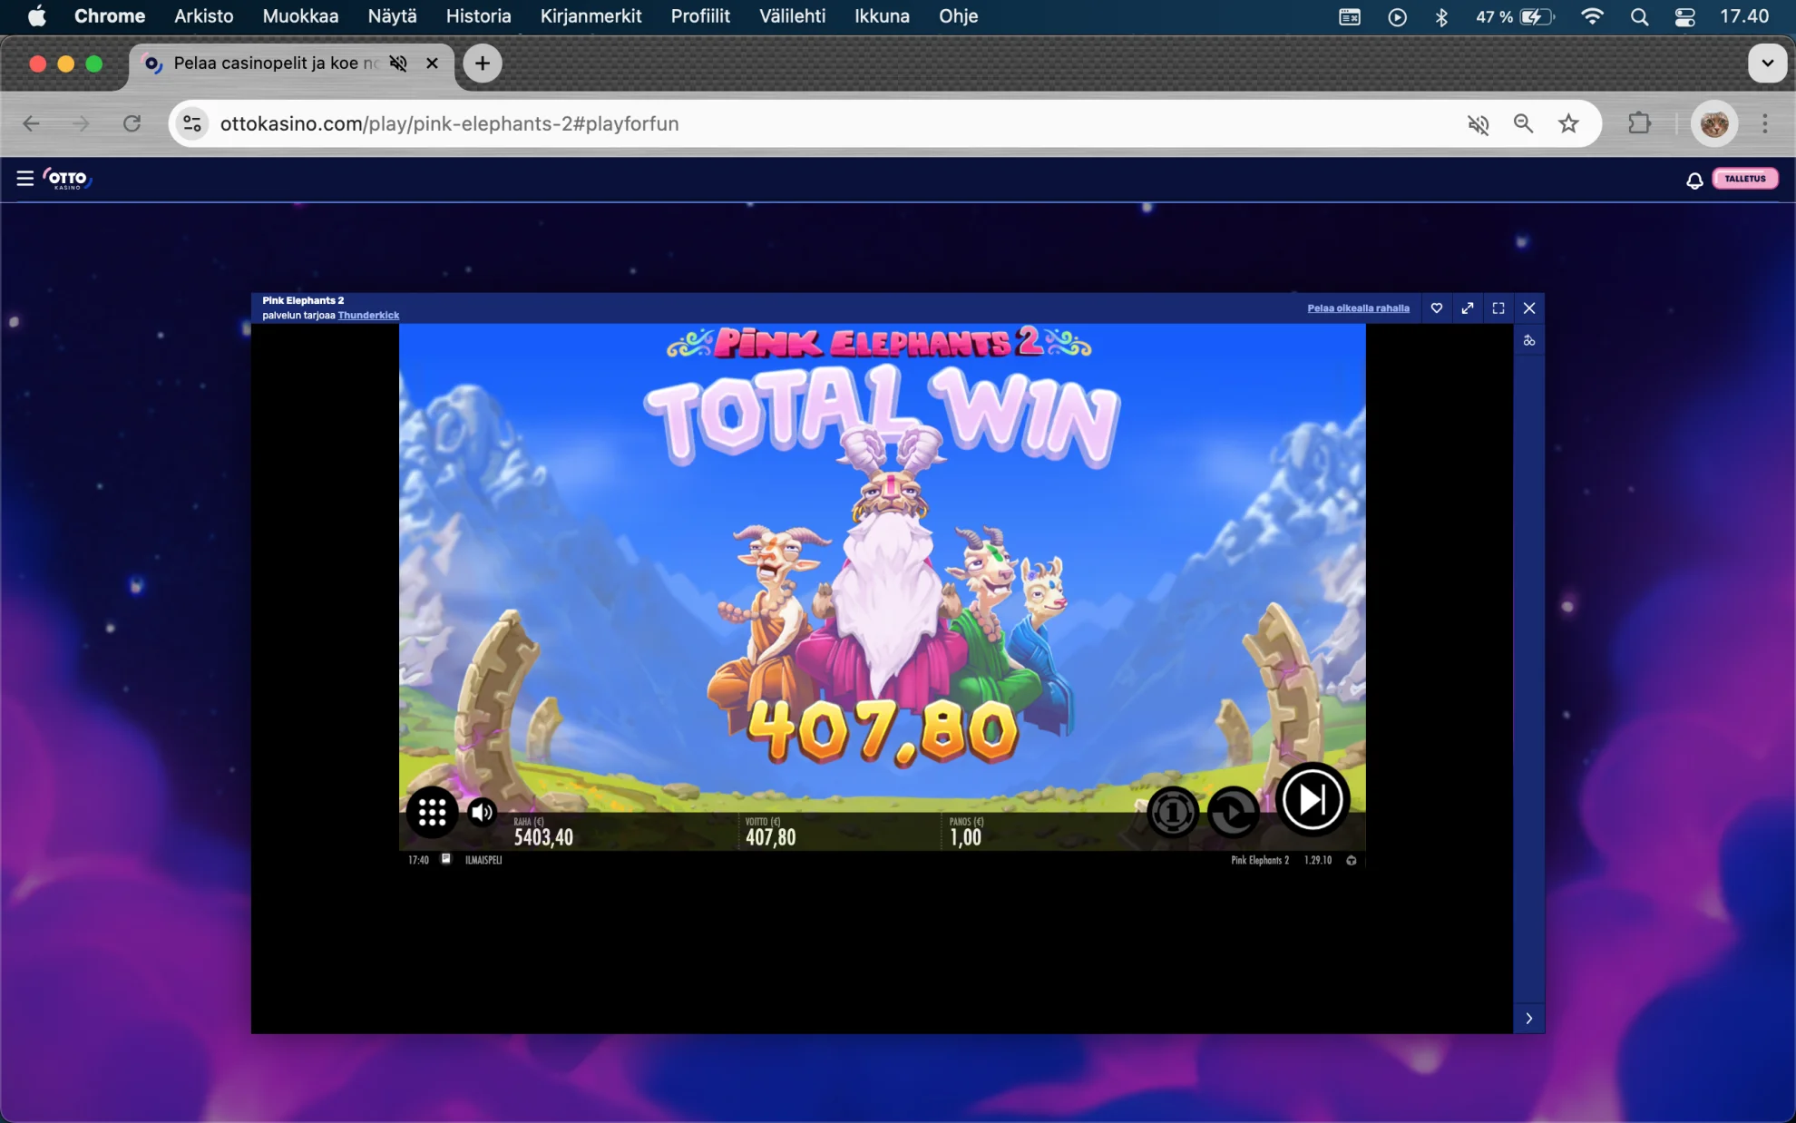The height and width of the screenshot is (1123, 1796).
Task: Skip the total win animation
Action: [x=1312, y=799]
